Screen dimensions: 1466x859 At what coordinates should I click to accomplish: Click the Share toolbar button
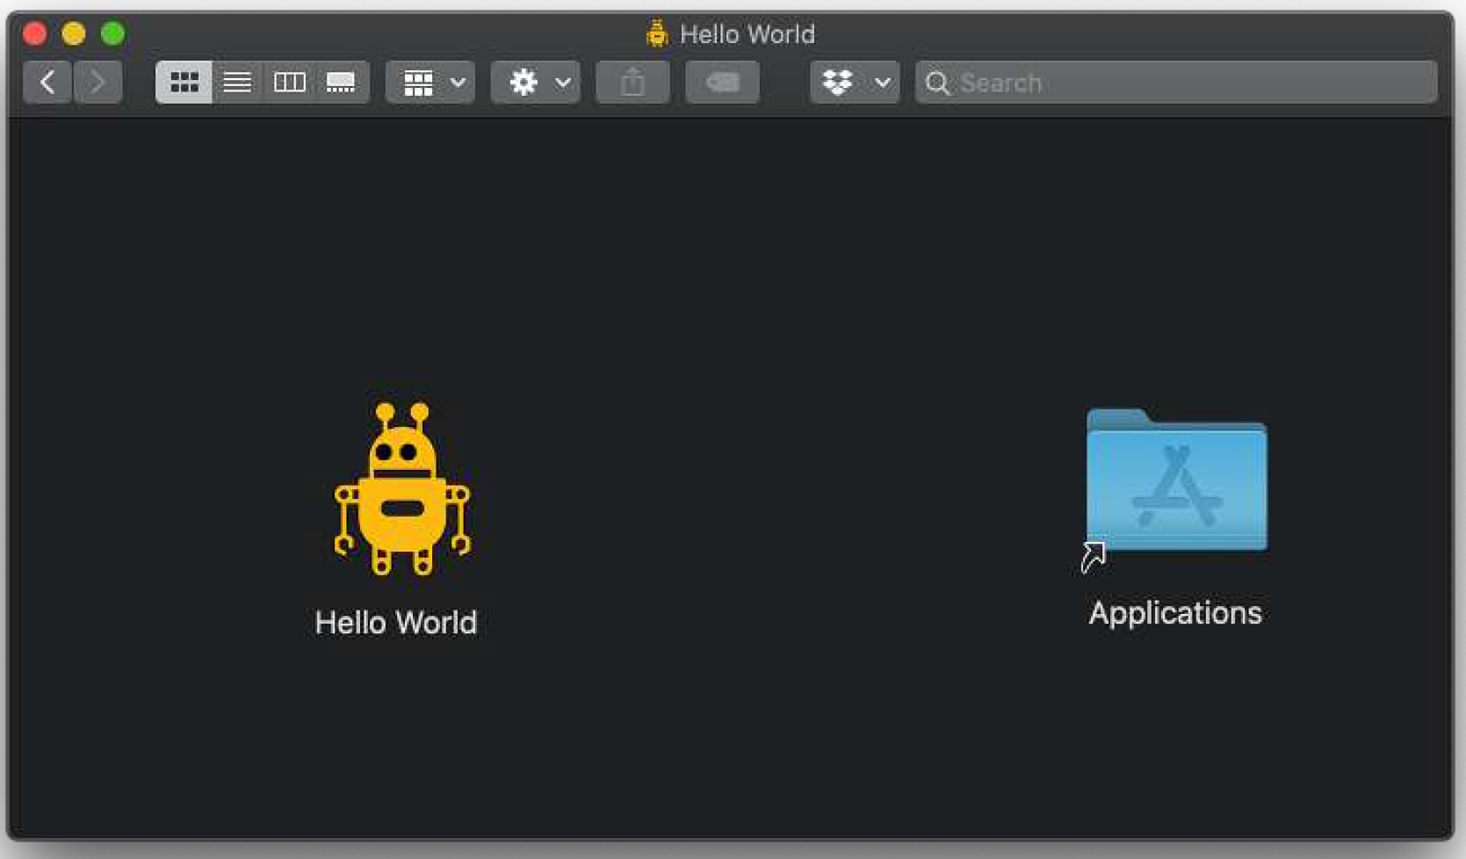(632, 83)
